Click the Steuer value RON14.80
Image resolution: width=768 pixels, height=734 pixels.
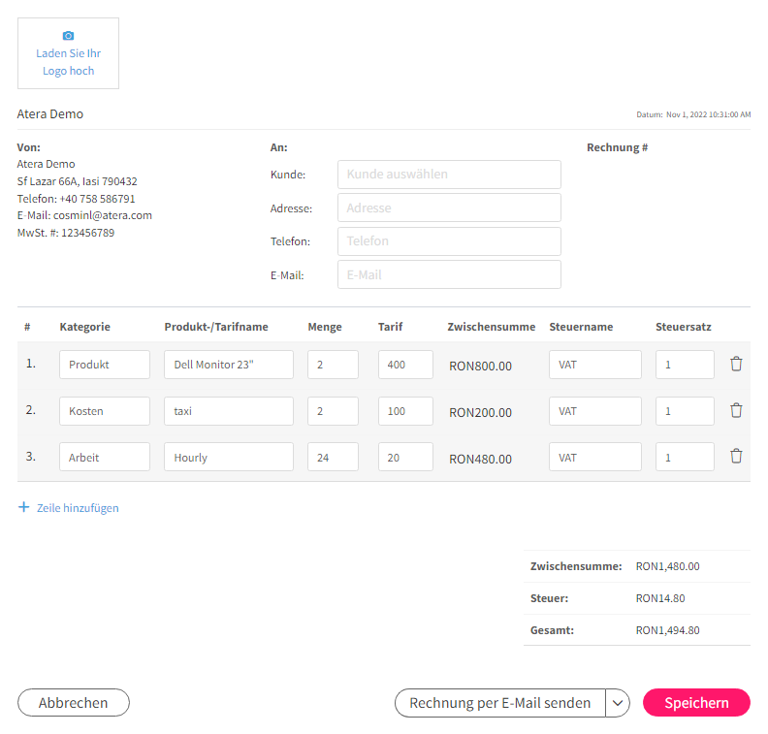660,598
